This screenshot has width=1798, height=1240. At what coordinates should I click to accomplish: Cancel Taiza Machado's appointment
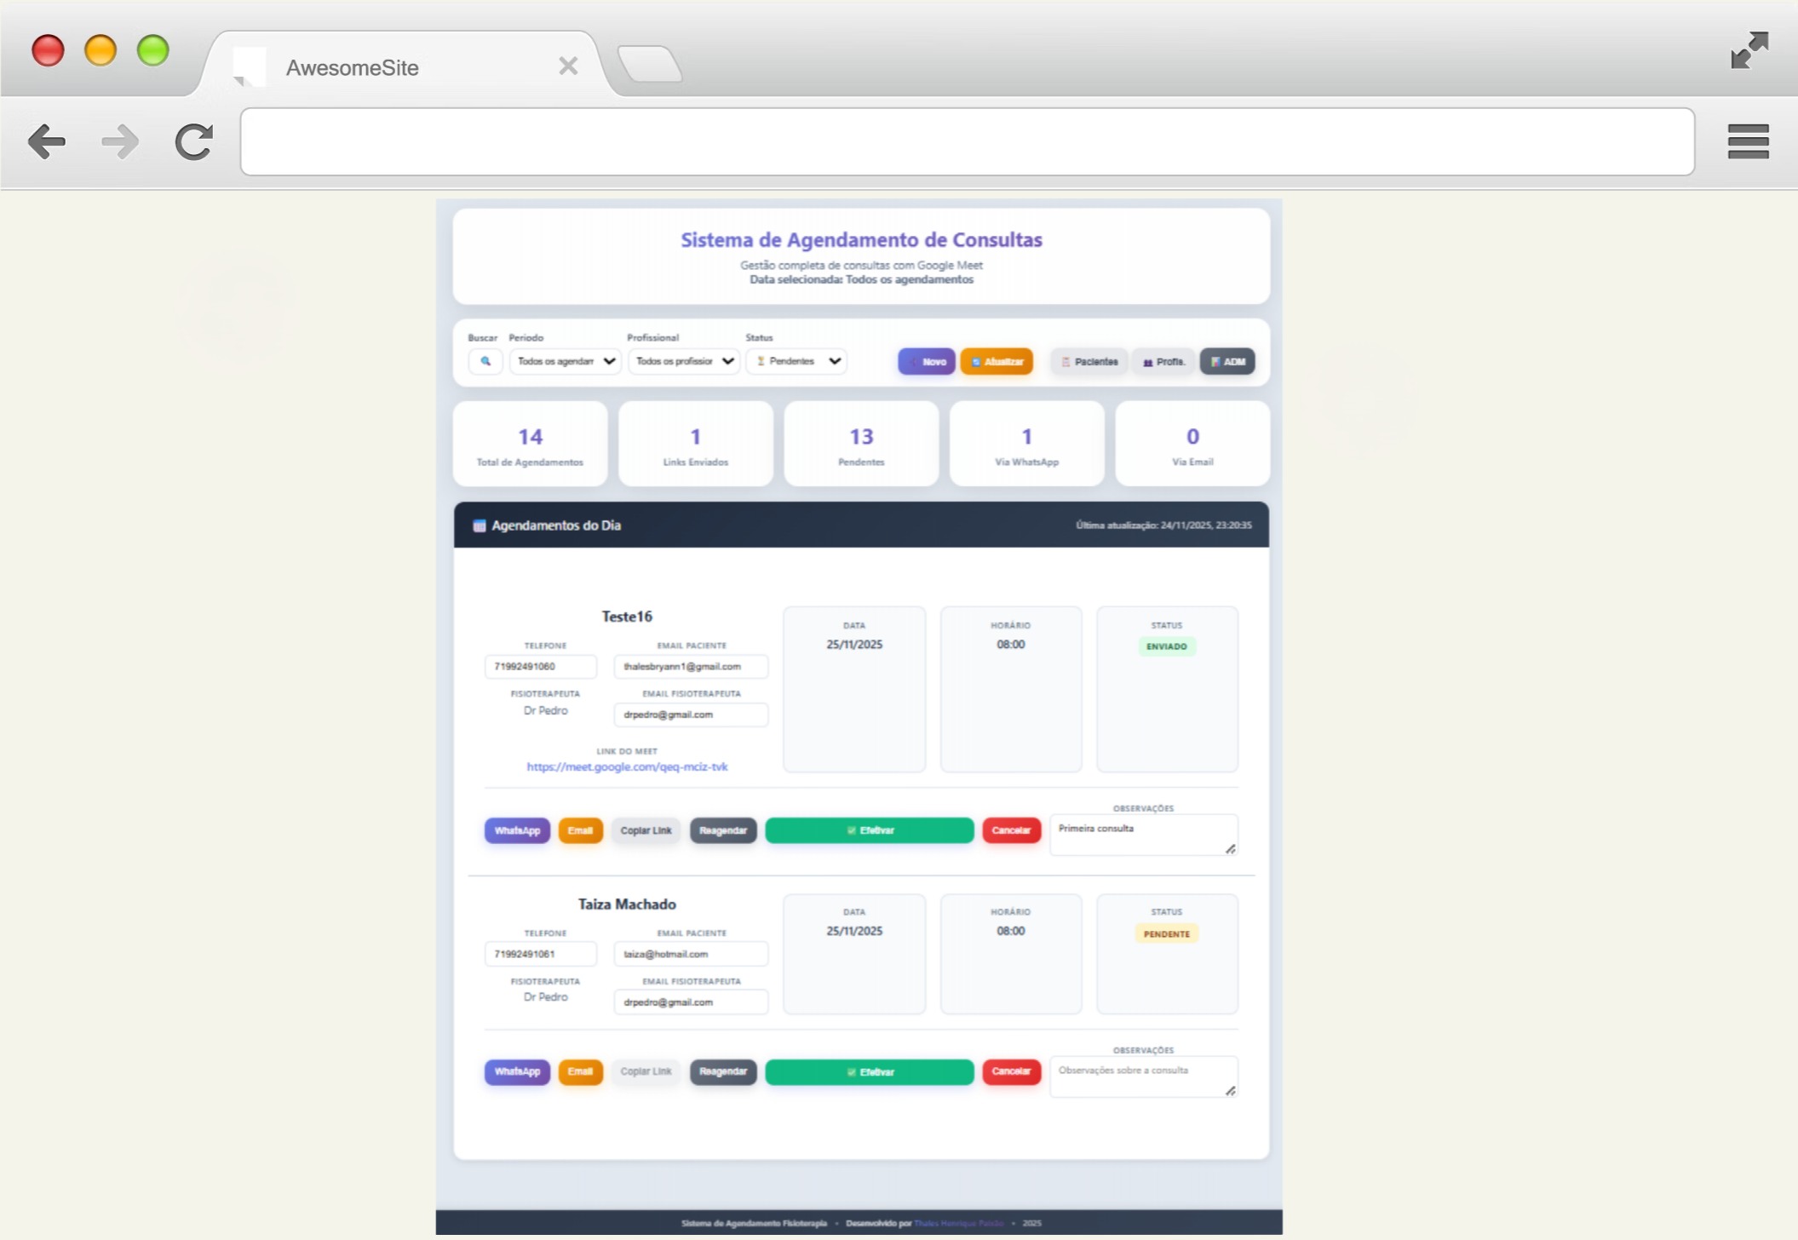[x=1011, y=1071]
